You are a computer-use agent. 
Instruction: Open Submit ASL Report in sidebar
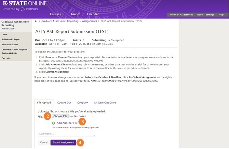11,40
